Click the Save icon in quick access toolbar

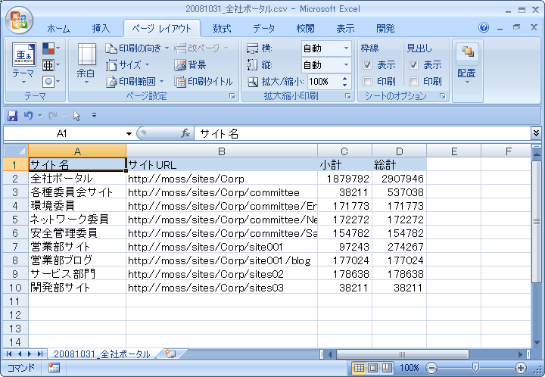[x=12, y=116]
